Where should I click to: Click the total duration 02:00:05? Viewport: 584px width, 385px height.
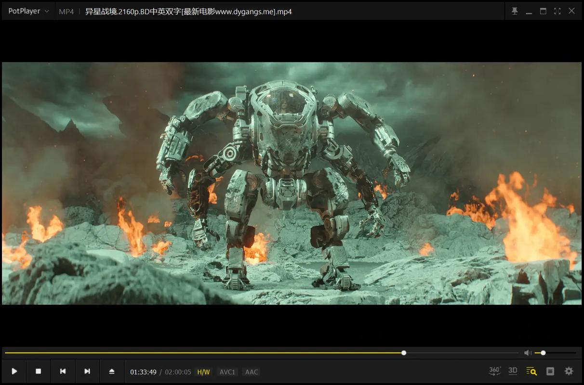click(178, 372)
